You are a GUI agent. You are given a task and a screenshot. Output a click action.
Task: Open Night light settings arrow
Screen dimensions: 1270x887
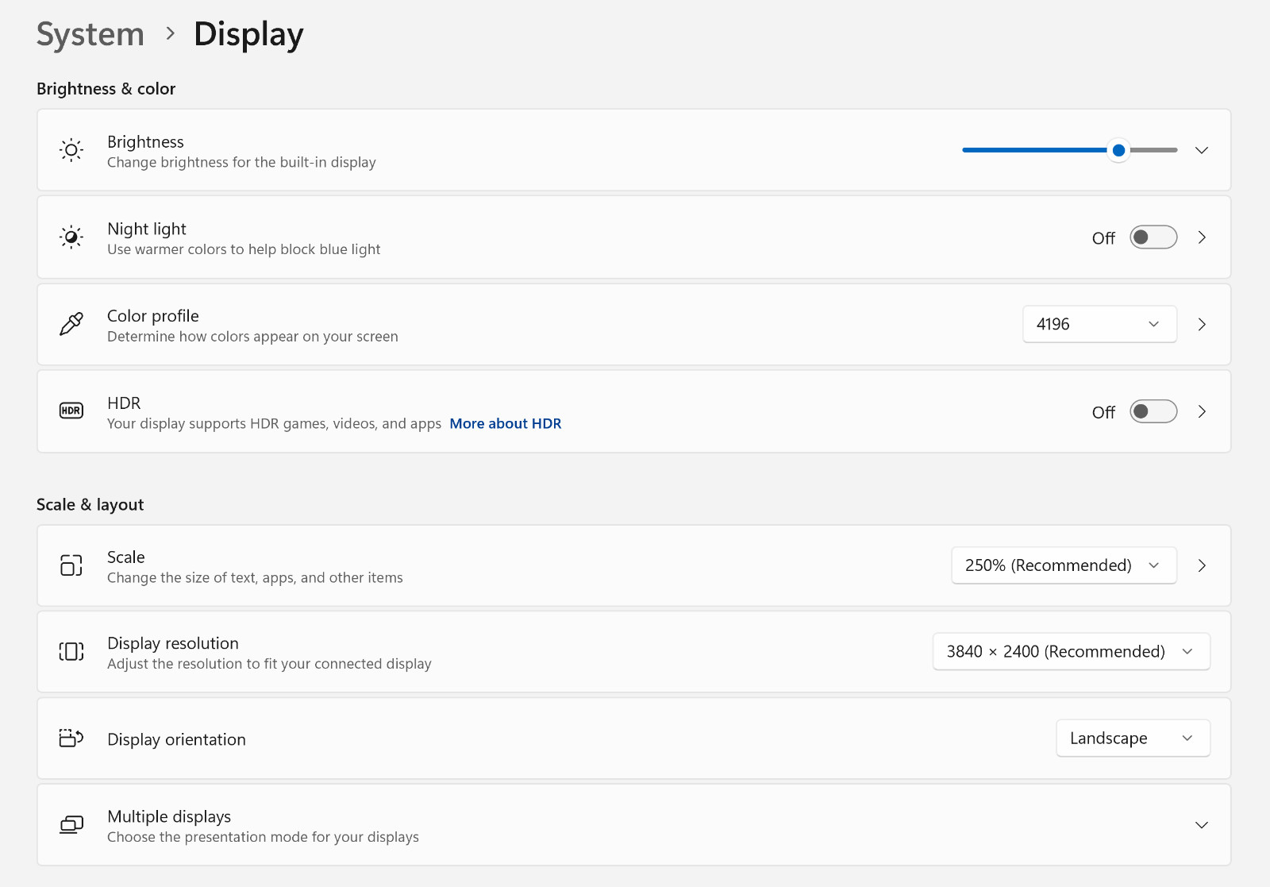click(1202, 237)
